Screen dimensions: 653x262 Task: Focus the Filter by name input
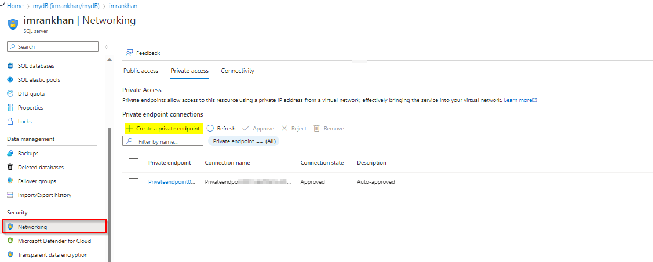click(x=163, y=141)
